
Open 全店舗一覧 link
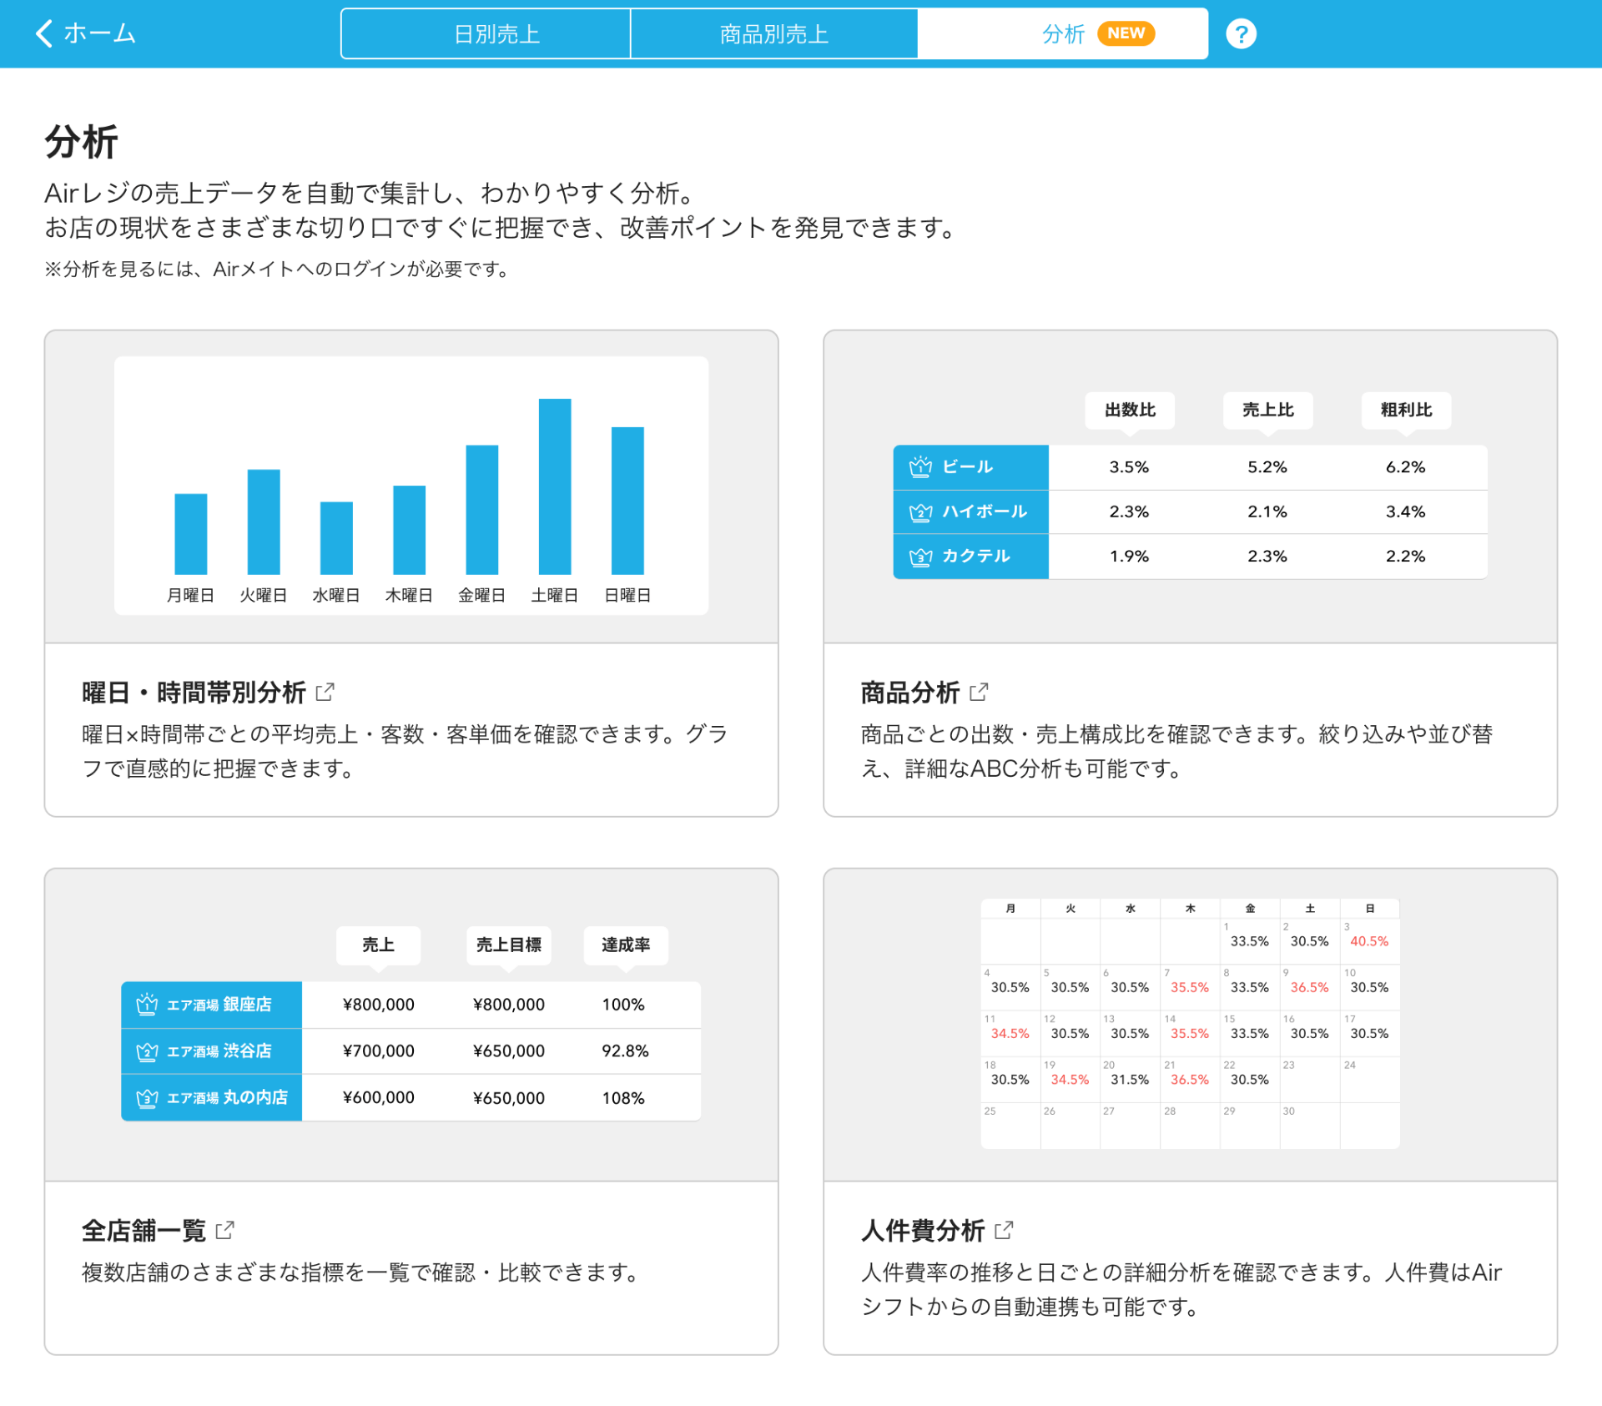pos(144,1230)
